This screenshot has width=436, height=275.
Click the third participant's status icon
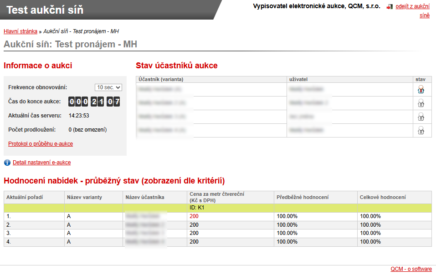[x=421, y=117]
